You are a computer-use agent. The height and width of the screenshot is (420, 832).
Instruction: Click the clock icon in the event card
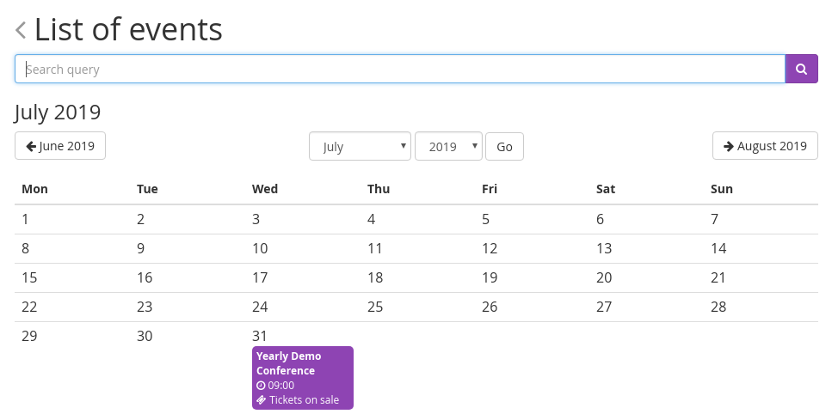(x=261, y=386)
